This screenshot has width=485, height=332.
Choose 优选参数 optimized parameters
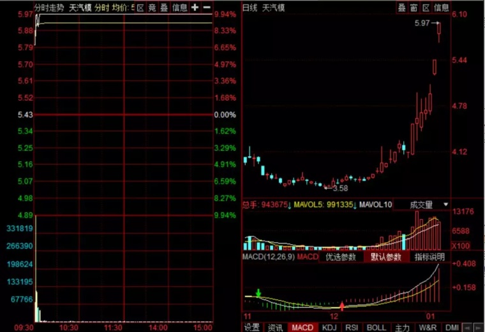(341, 257)
